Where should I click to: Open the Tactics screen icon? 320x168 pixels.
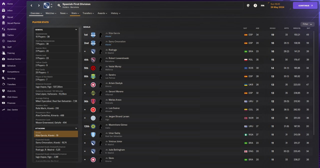[3, 35]
